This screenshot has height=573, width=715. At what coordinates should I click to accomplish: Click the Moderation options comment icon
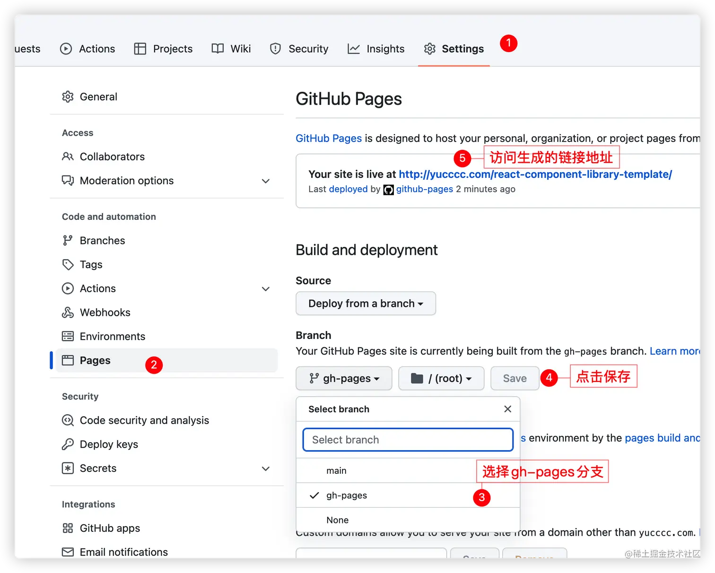pos(68,181)
